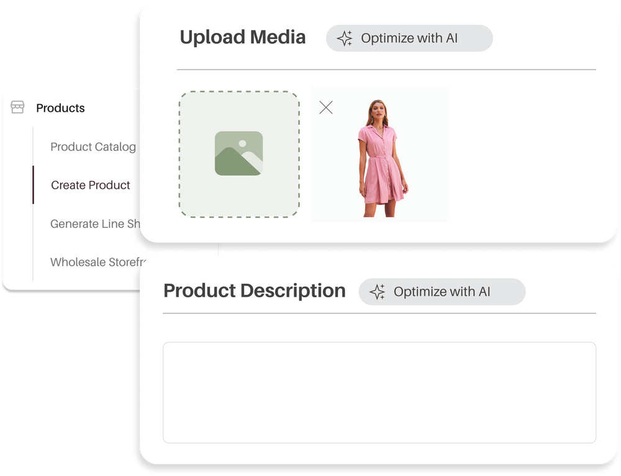Image resolution: width=621 pixels, height=476 pixels.
Task: Focus the Product Description text area
Action: click(x=379, y=392)
